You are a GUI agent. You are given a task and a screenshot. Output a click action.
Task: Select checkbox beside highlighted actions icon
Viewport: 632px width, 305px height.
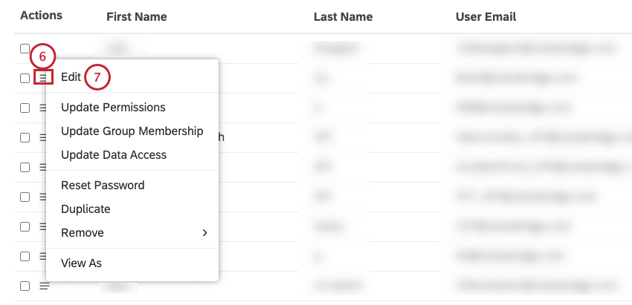(x=25, y=78)
